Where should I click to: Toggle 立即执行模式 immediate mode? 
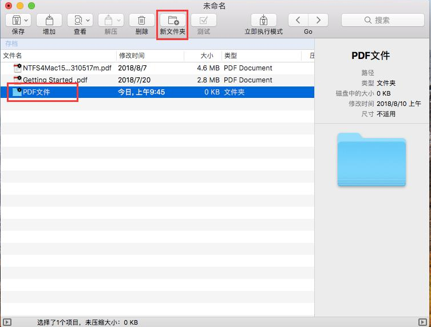(x=263, y=21)
